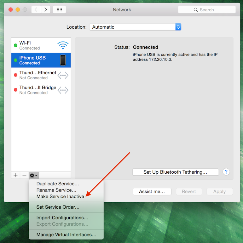The height and width of the screenshot is (243, 243).
Task: Close the Network window with red button
Action: [11, 10]
